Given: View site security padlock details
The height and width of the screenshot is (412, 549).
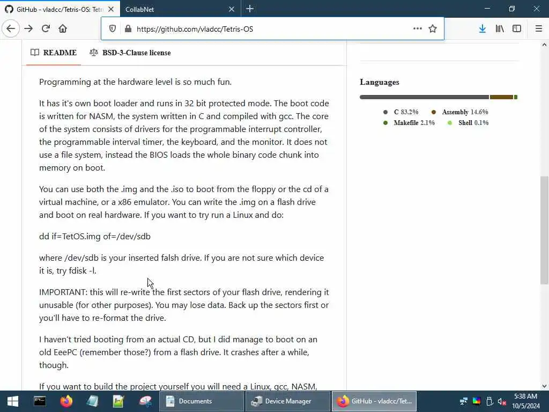Looking at the screenshot, I should click(128, 29).
